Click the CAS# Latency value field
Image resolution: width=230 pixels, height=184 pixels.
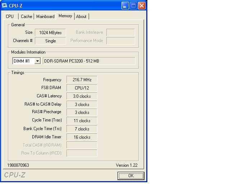82,96
